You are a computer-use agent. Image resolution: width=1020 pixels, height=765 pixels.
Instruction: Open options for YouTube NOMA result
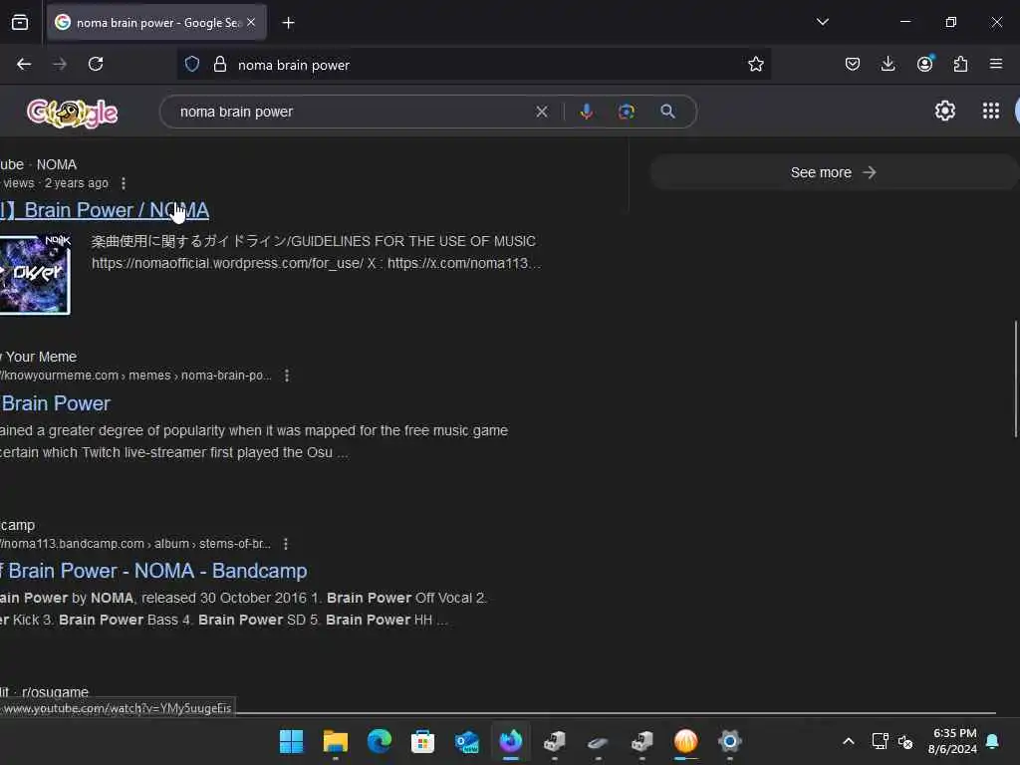pyautogui.click(x=124, y=183)
